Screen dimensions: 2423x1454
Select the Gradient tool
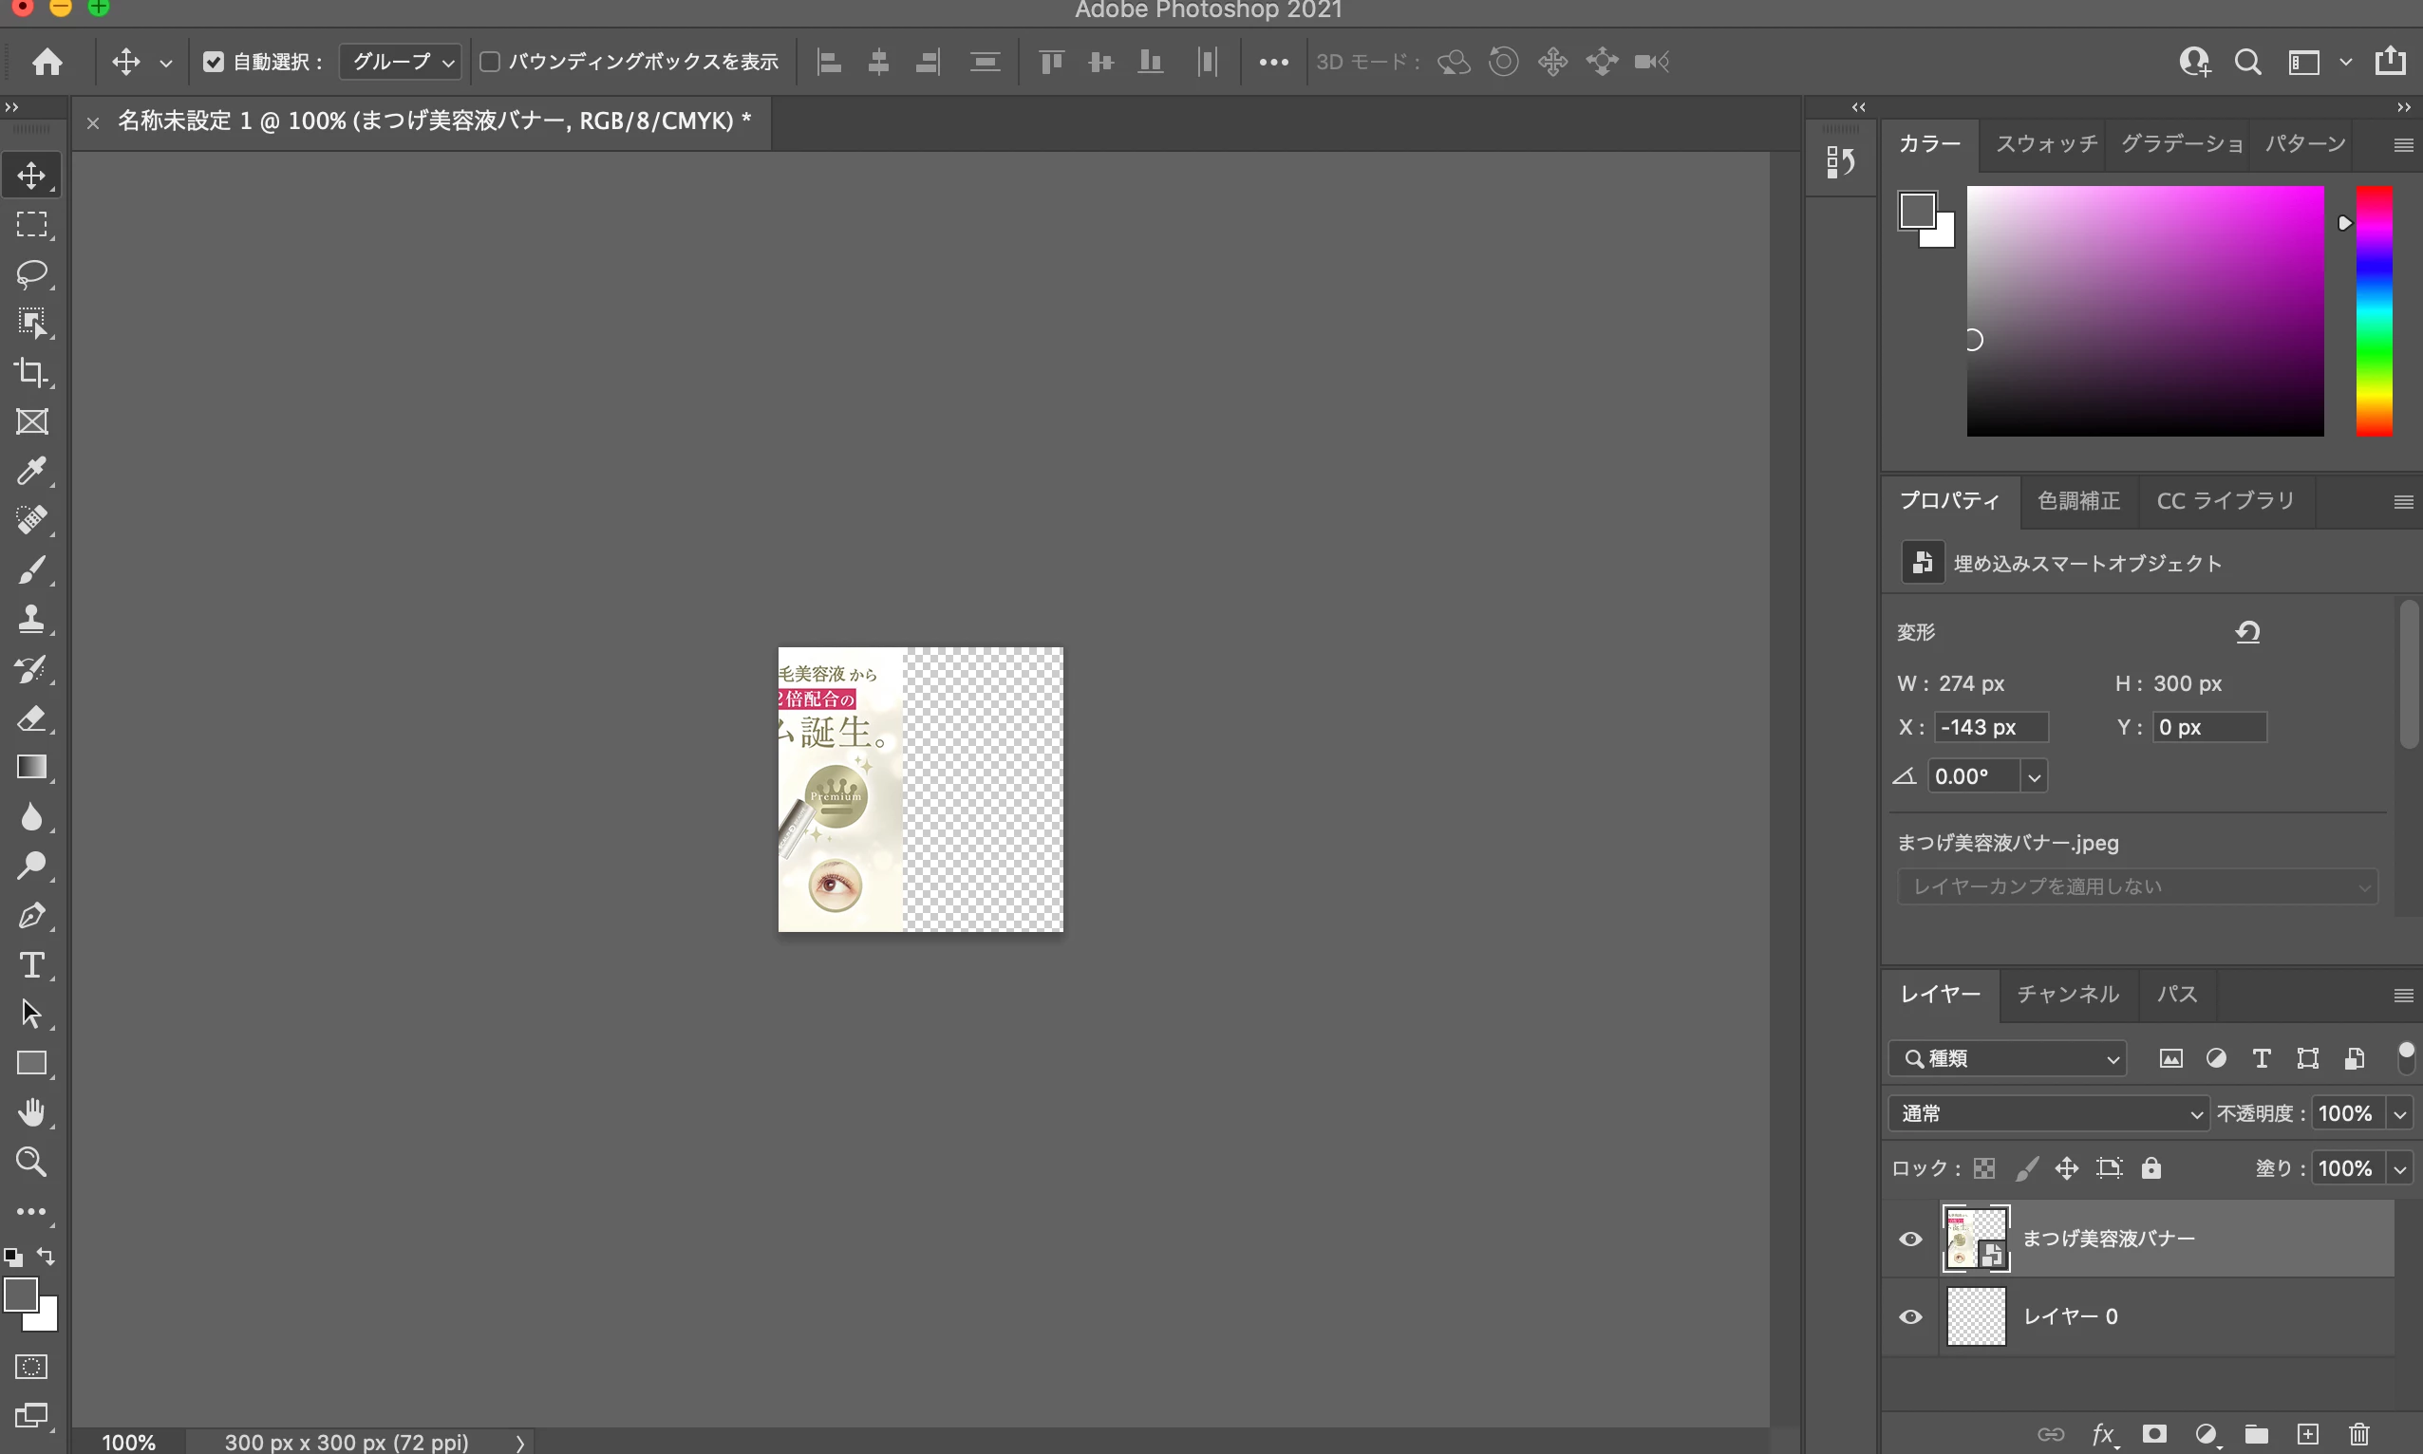[31, 767]
